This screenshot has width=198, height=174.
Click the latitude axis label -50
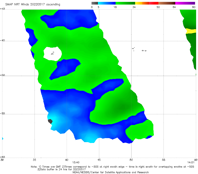click(x=2, y=75)
